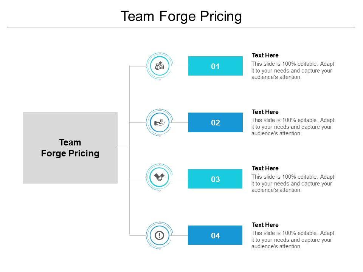Select the description paragraph beside 04
Viewport: 363px width, 272px height.
pyautogui.click(x=293, y=240)
